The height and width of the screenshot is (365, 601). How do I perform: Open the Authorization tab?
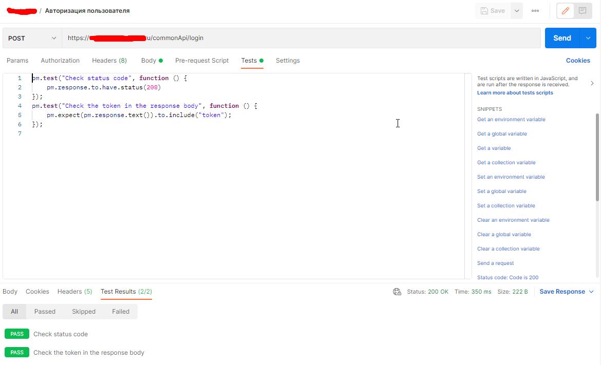pyautogui.click(x=60, y=60)
